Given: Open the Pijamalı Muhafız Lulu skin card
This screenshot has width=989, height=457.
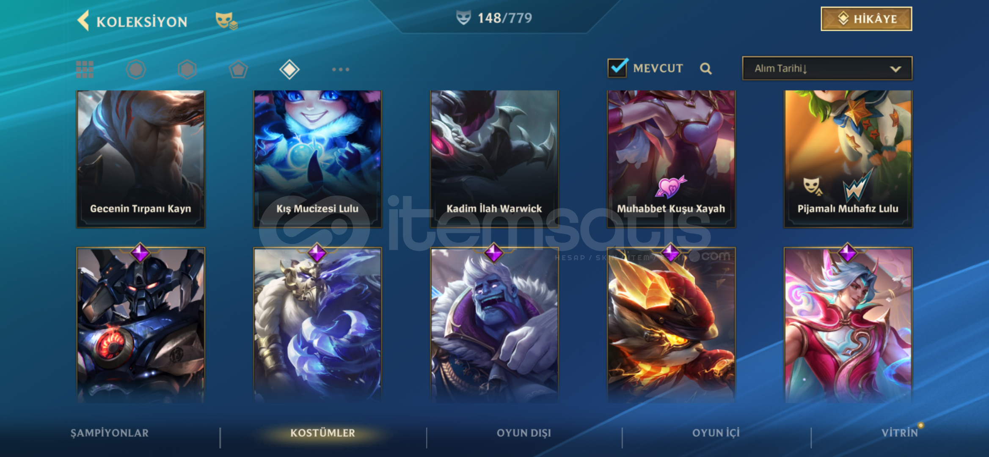Looking at the screenshot, I should pos(848,159).
